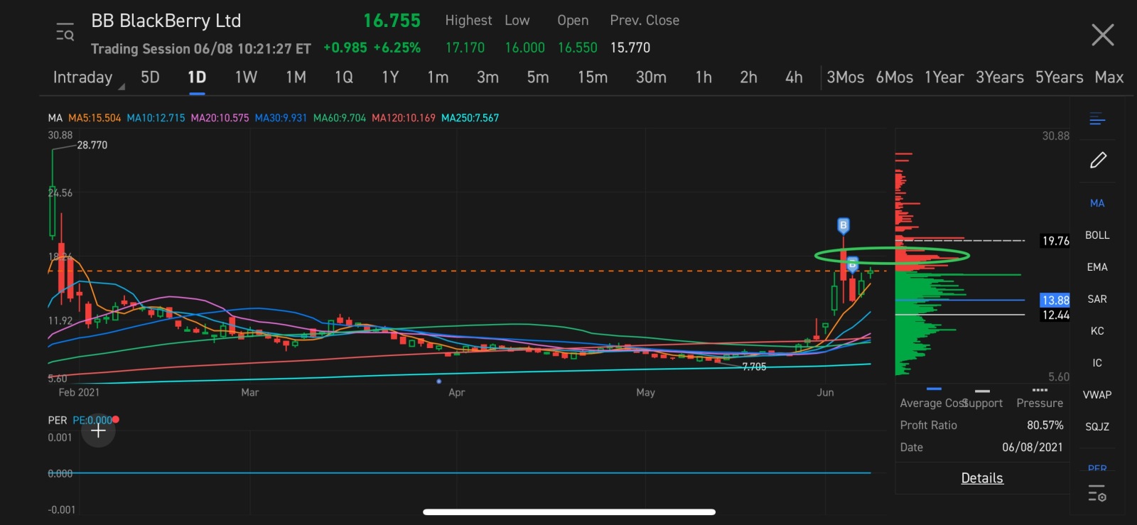Screen dimensions: 1137x525
Task: Switch to 15m interval
Action: (x=593, y=77)
